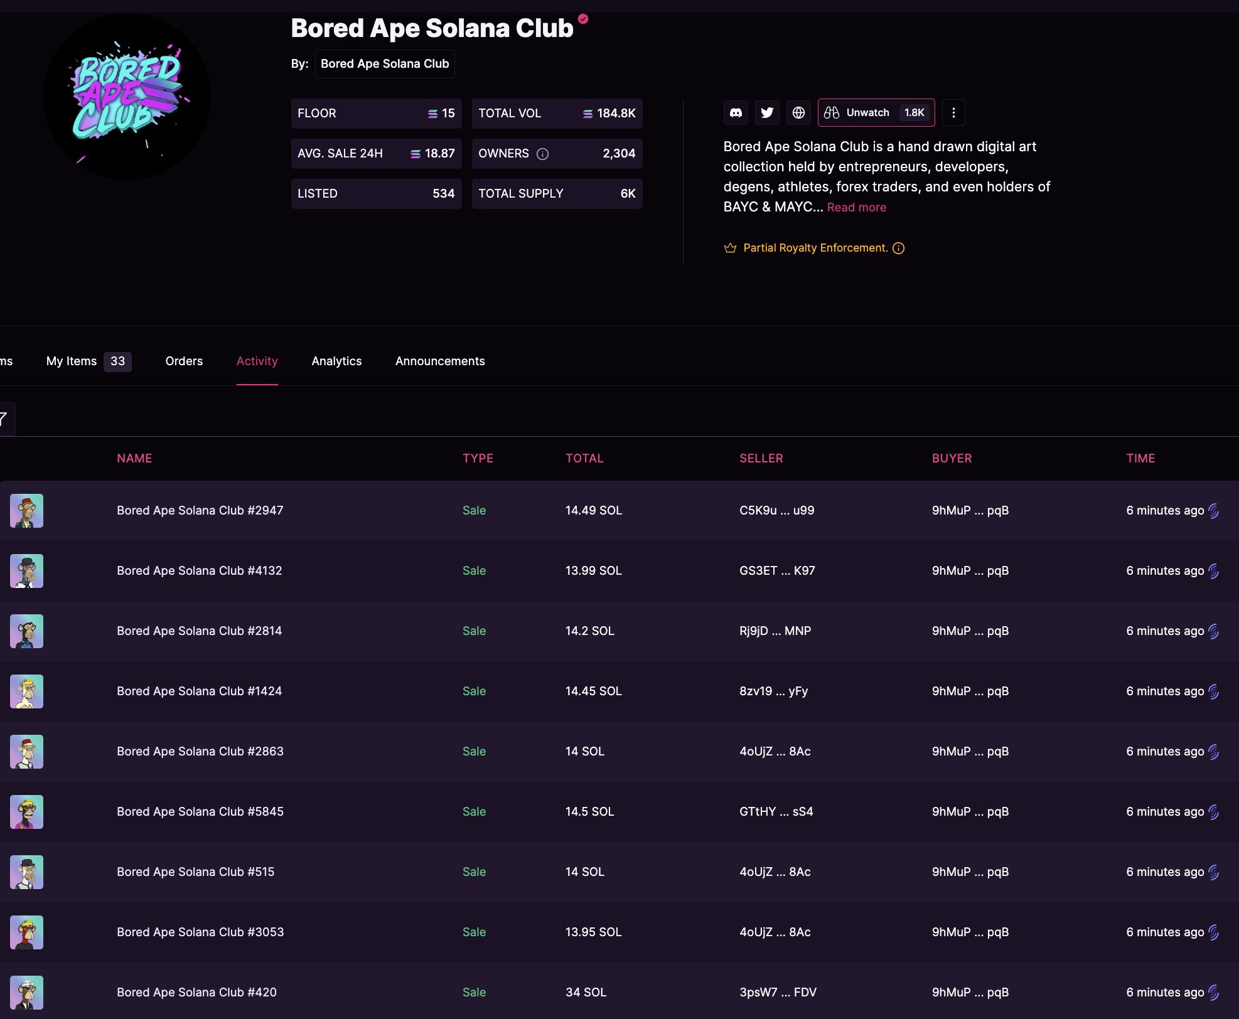
Task: Expand description with Read more
Action: (856, 207)
